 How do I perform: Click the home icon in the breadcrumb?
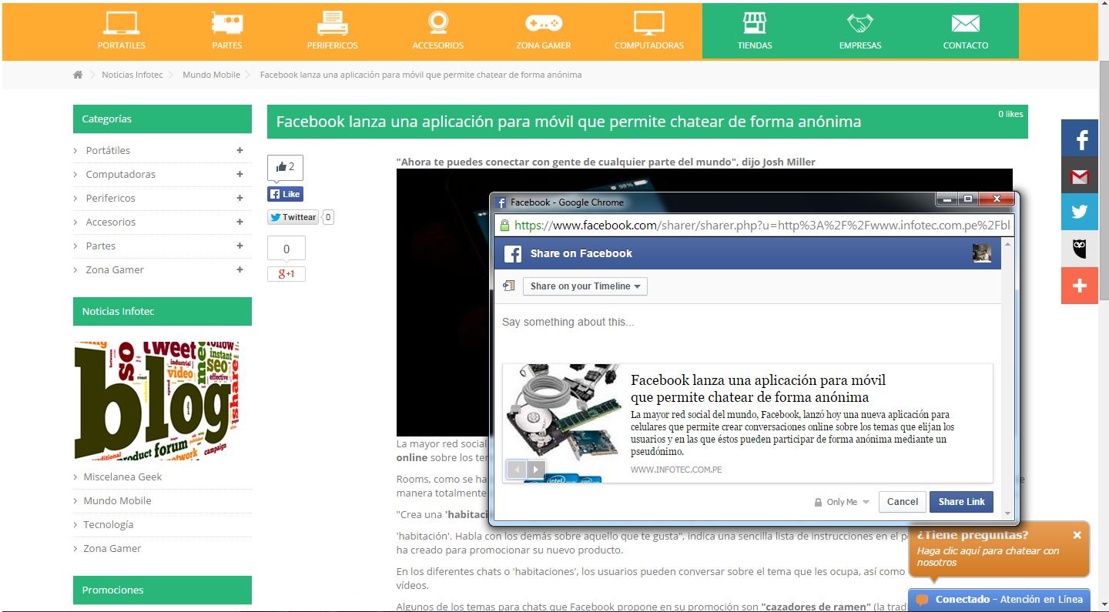coord(78,75)
